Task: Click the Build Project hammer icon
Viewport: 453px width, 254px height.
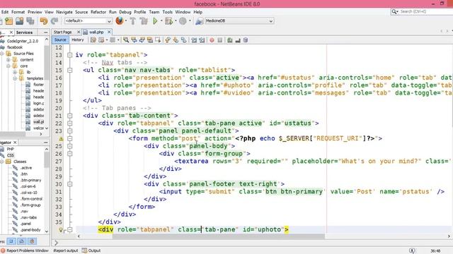Action: pyautogui.click(x=133, y=21)
